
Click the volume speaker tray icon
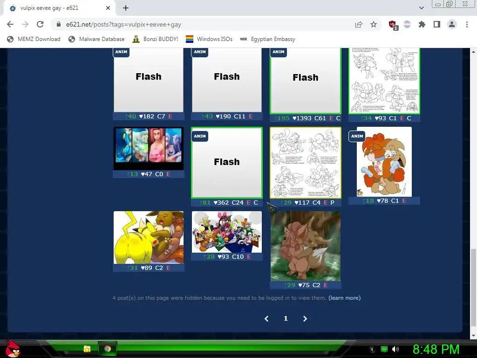click(395, 349)
